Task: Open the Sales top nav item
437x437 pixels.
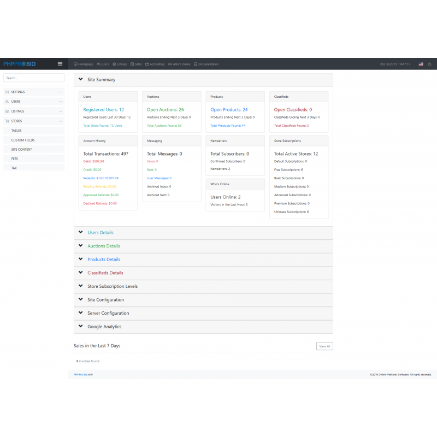Action: [136, 64]
